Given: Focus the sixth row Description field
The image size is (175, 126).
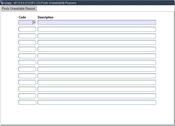Looking at the screenshot, I should coord(97,56).
